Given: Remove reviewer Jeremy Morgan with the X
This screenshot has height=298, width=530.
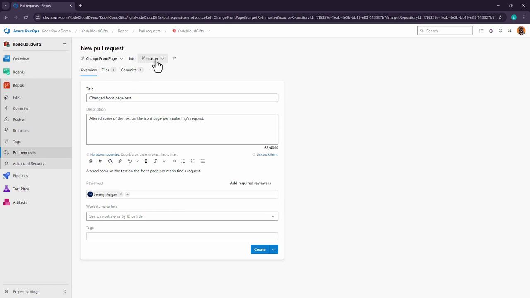Looking at the screenshot, I should [121, 194].
